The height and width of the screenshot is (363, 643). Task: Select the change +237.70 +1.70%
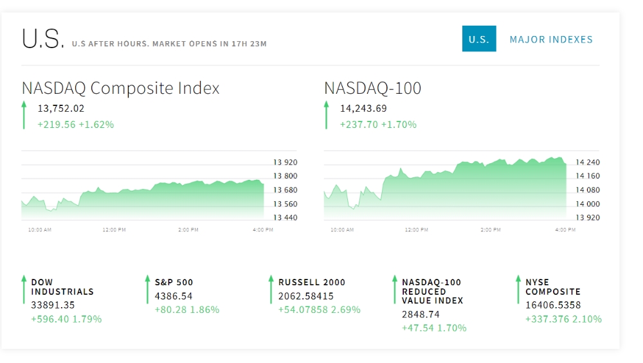pos(378,125)
